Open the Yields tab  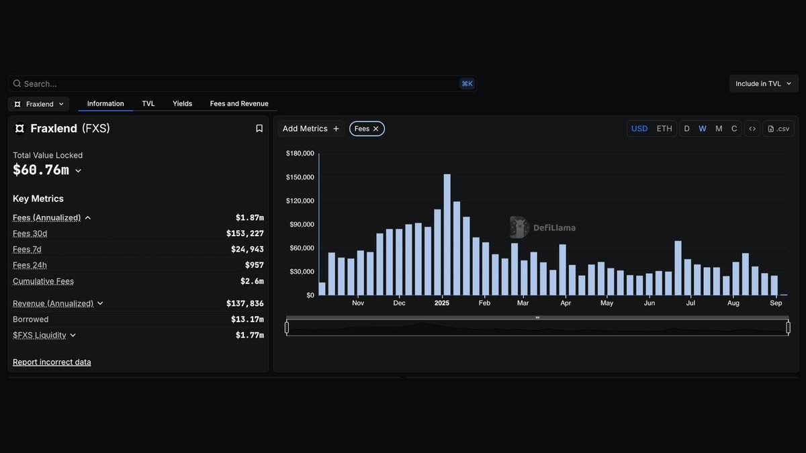[x=182, y=104]
